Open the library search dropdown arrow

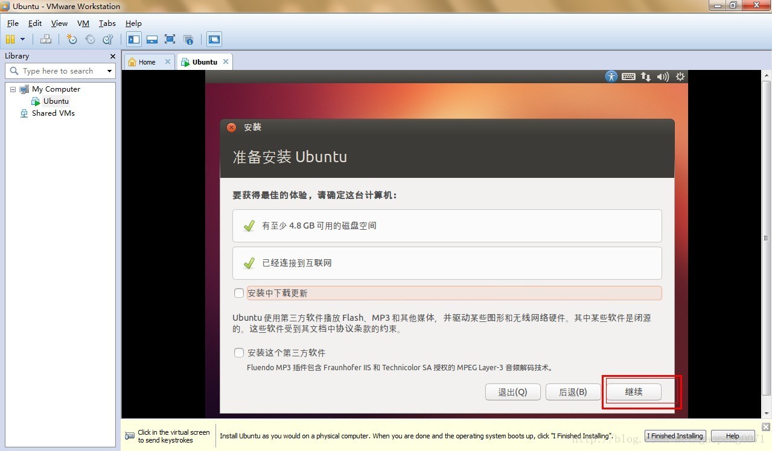(x=109, y=71)
